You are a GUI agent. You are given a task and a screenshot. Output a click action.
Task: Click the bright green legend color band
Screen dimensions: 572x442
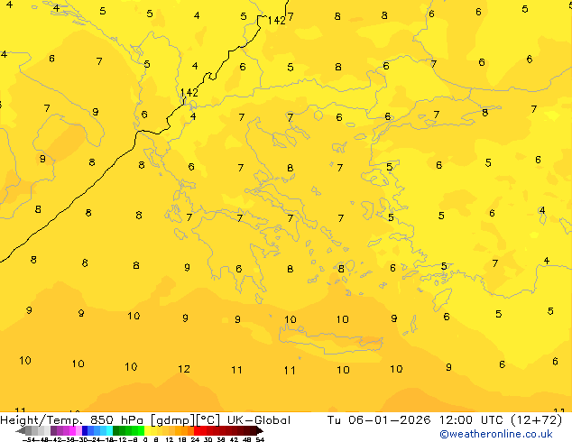pyautogui.click(x=141, y=430)
